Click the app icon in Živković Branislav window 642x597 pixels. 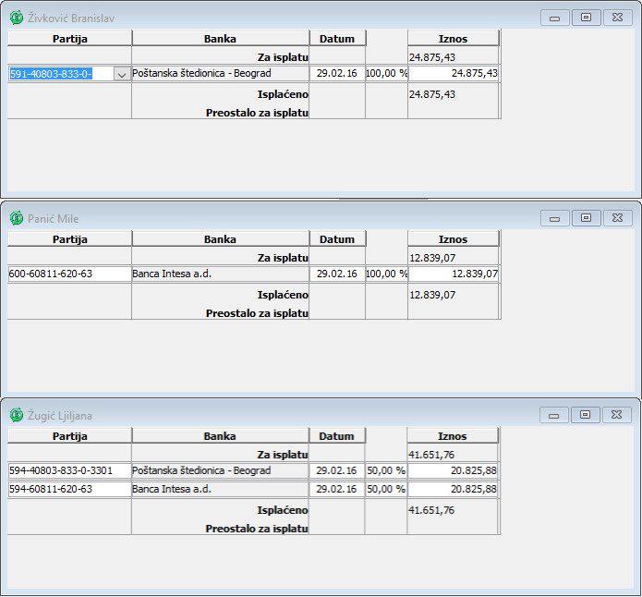tap(17, 18)
